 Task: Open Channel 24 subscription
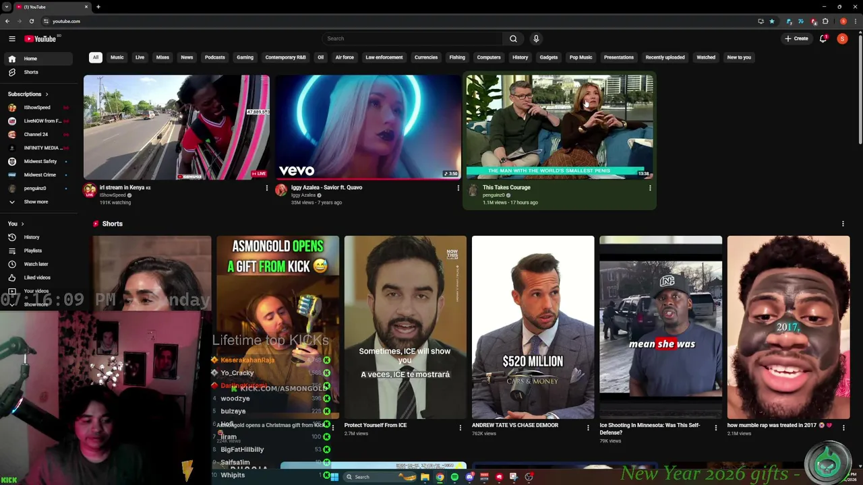(x=37, y=135)
